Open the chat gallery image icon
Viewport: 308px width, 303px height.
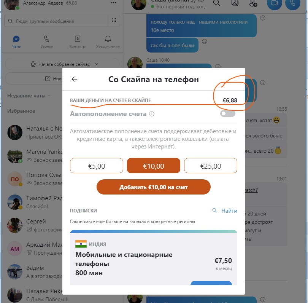pos(235,3)
